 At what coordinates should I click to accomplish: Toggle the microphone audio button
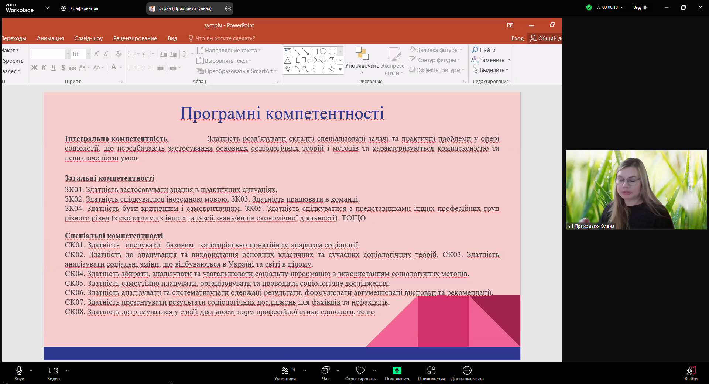(19, 371)
